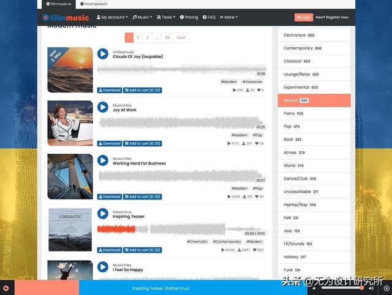Select the Piano genre
Viewport: 392px width, 295px height.
(x=314, y=113)
